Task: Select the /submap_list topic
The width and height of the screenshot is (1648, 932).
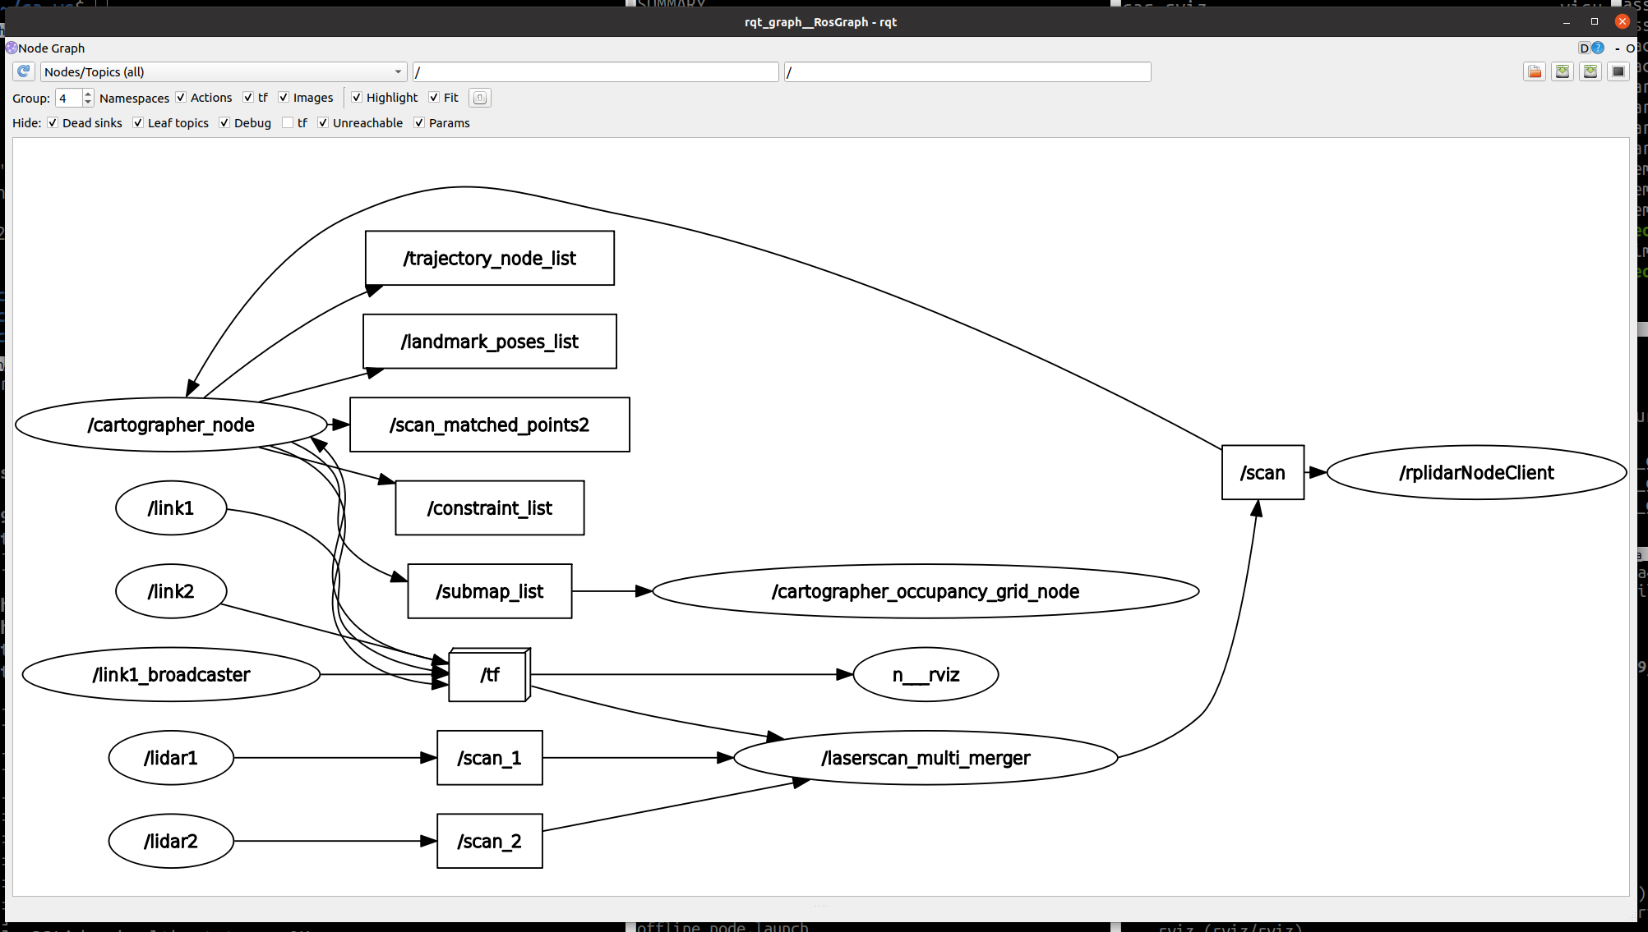Action: click(x=490, y=591)
